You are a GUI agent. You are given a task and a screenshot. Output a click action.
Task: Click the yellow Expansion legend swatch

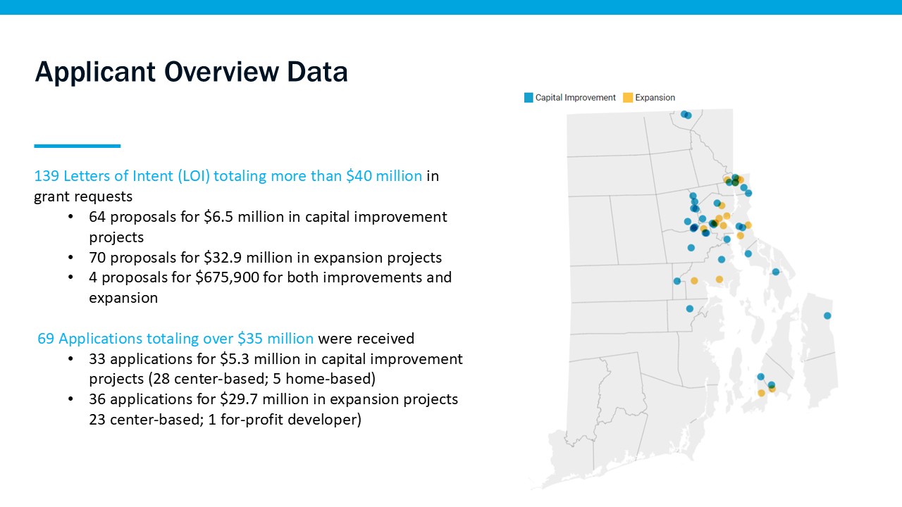pyautogui.click(x=628, y=98)
